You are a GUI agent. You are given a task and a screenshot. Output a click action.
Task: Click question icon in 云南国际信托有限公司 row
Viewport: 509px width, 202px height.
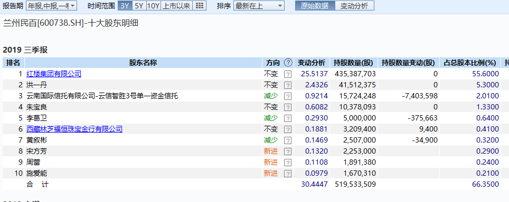click(288, 96)
